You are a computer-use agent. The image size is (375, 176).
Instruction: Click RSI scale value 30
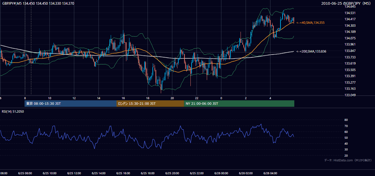click(346, 150)
